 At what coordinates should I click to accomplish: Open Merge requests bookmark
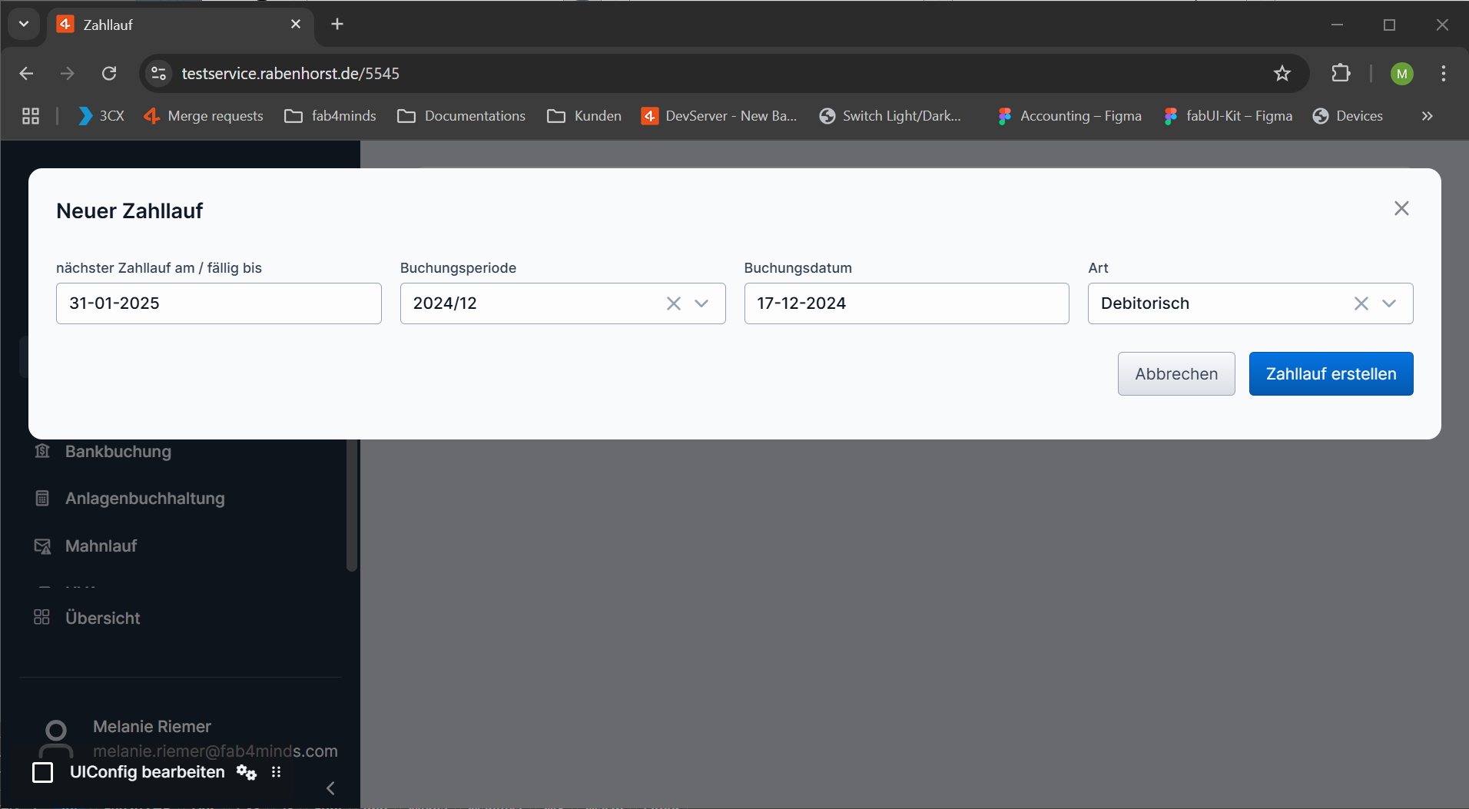[x=204, y=116]
